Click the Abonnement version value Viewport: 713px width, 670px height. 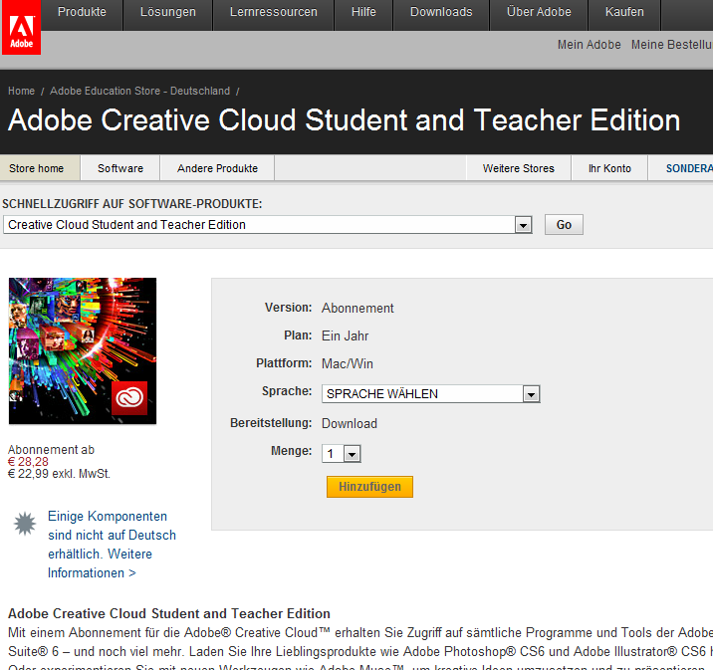[357, 309]
